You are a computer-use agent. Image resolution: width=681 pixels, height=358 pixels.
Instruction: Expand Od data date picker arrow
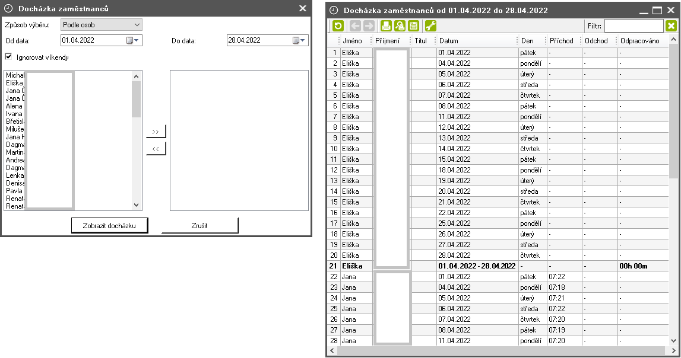coord(137,40)
